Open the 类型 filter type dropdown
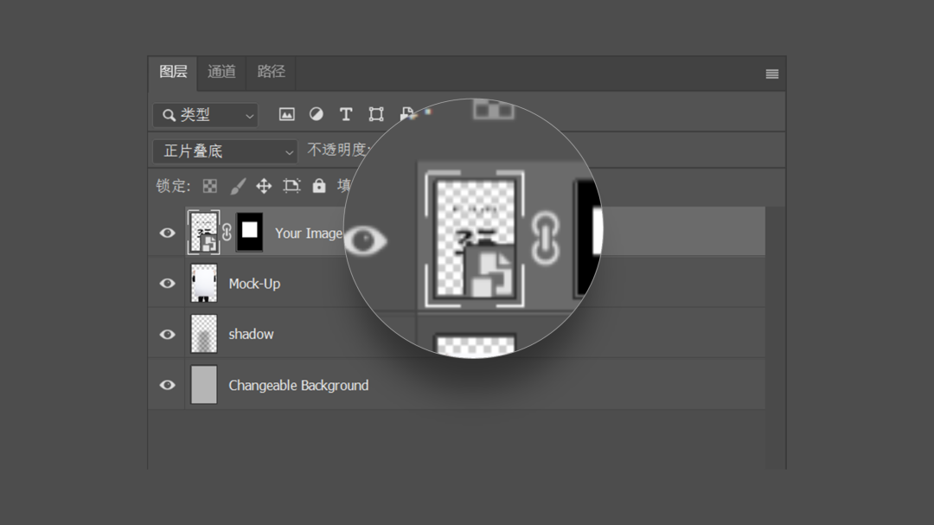 pos(206,115)
